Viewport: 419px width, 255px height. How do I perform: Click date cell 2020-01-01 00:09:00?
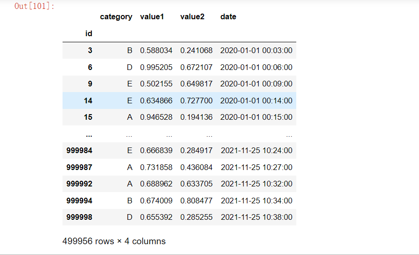(x=256, y=84)
